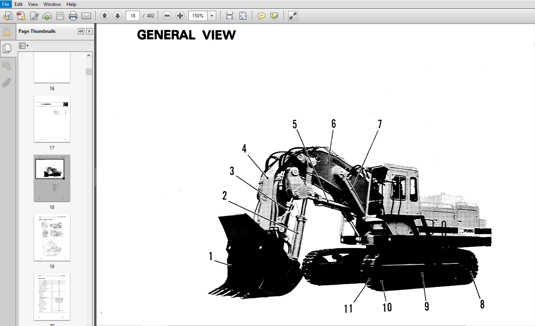The width and height of the screenshot is (535, 326).
Task: Click callout number 6 in diagram
Action: point(333,124)
